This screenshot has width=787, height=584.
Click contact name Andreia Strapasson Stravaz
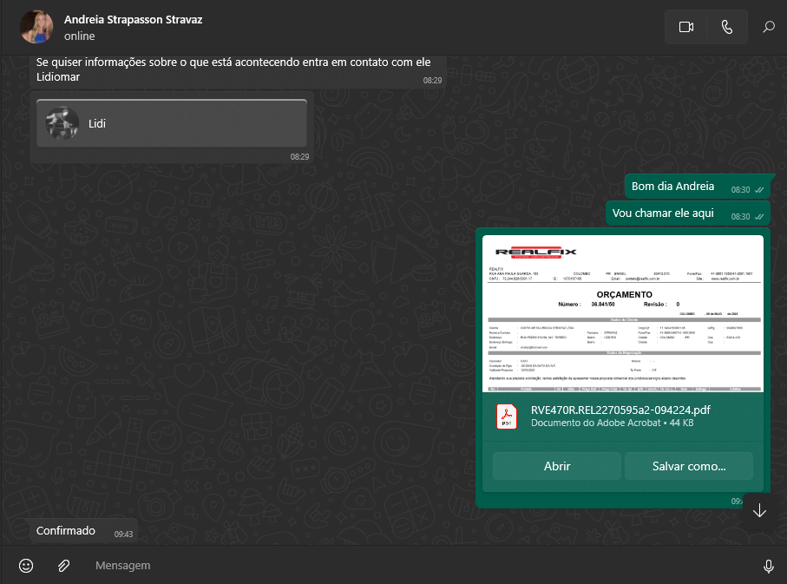pos(134,19)
